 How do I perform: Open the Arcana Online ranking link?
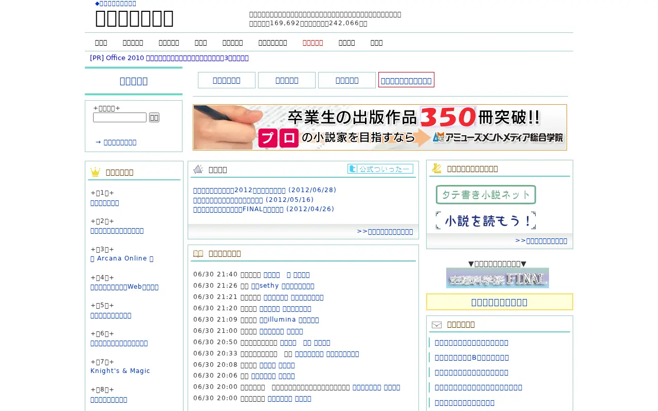pos(122,258)
